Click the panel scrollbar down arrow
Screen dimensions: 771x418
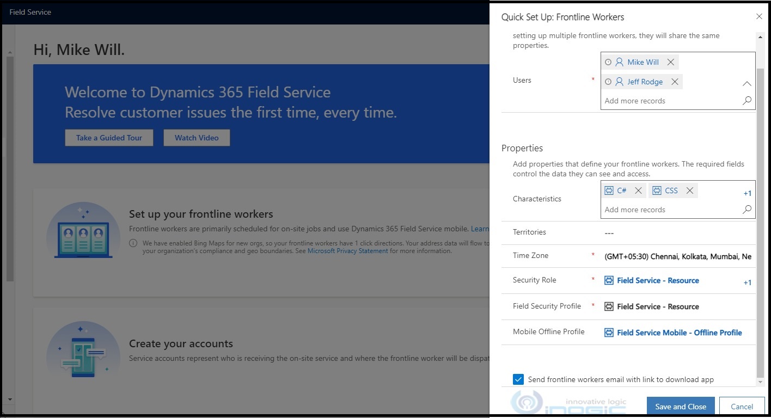click(760, 382)
